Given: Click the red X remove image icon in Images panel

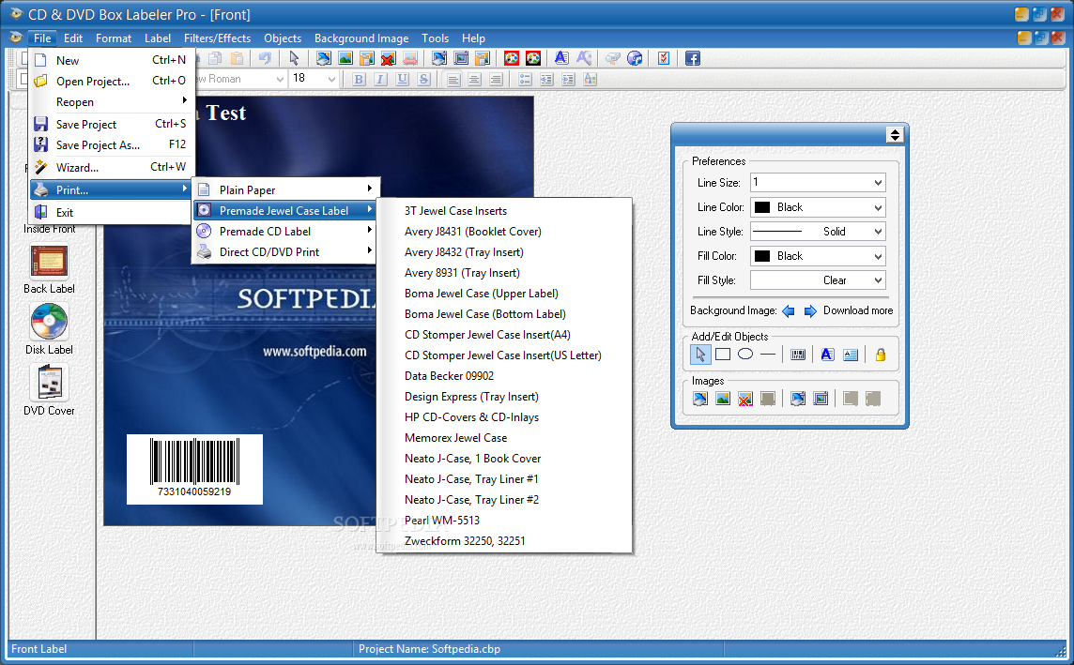Looking at the screenshot, I should pos(745,399).
